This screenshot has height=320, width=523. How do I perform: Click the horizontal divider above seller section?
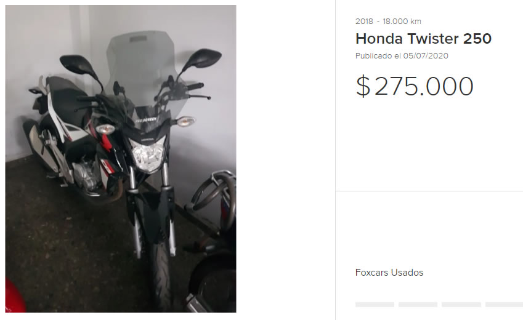coord(429,191)
